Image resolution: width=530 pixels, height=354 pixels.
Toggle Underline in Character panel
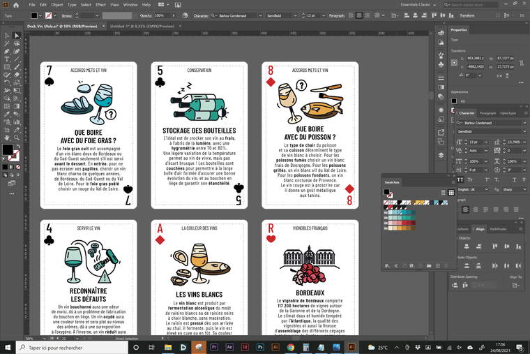tap(514, 179)
